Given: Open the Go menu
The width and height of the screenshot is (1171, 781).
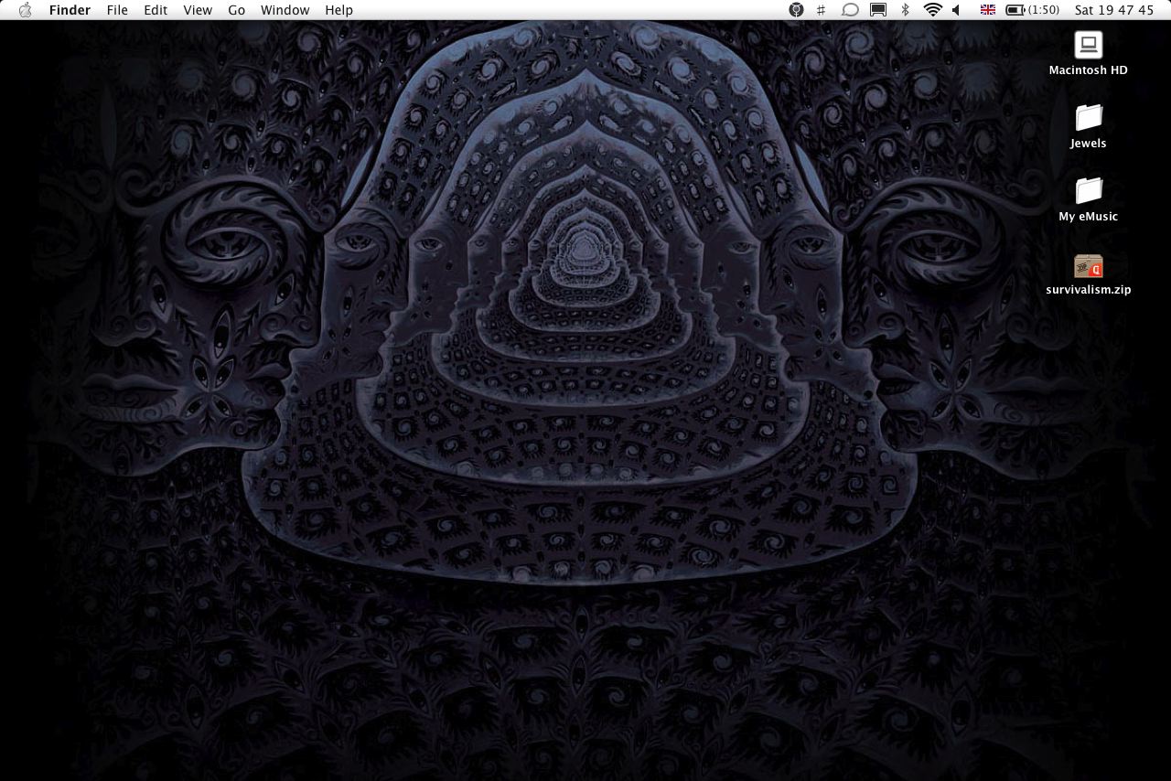Looking at the screenshot, I should click(x=237, y=10).
